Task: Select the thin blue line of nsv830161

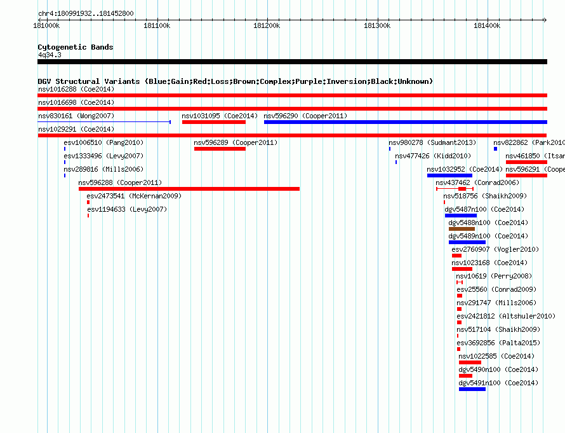Action: [x=104, y=122]
